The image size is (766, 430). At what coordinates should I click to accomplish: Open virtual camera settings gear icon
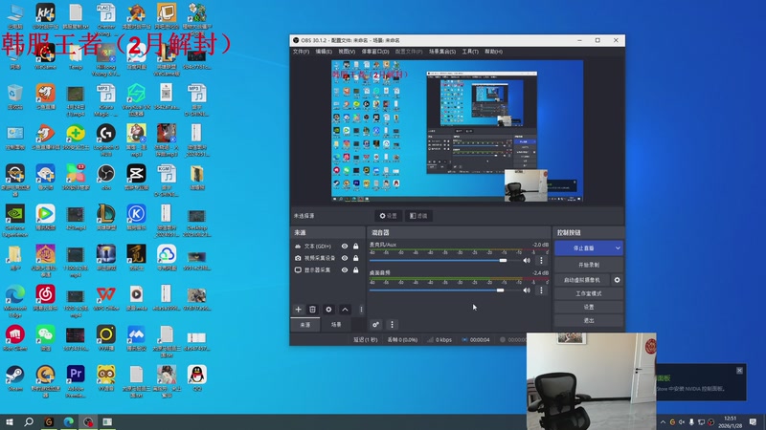tap(617, 280)
